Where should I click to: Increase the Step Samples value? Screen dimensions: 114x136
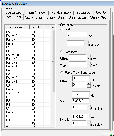tap(89, 106)
